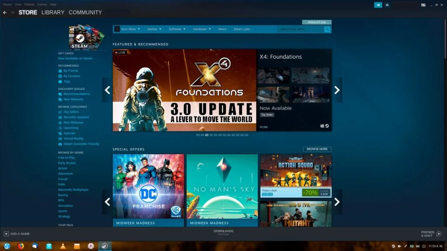Viewport: 447px width, 251px height.
Task: Click the Wishlist button
Action: [317, 22]
